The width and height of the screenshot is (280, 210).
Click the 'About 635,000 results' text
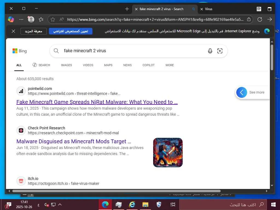[35, 79]
